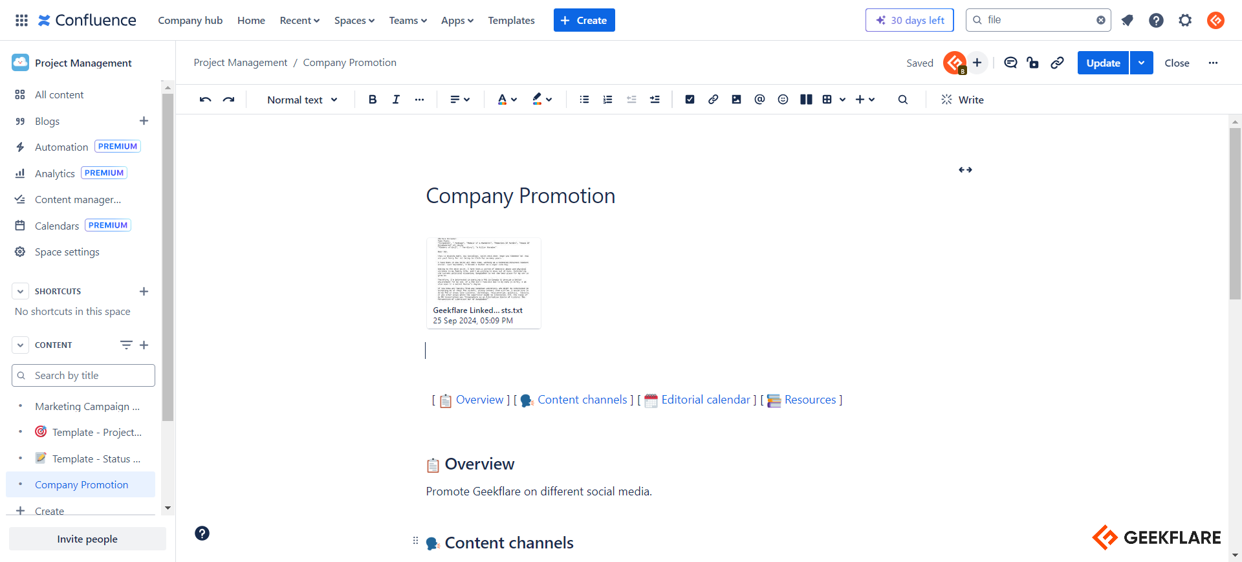Screen dimensions: 1242x562
Task: Collapse the Content section
Action: click(x=20, y=345)
